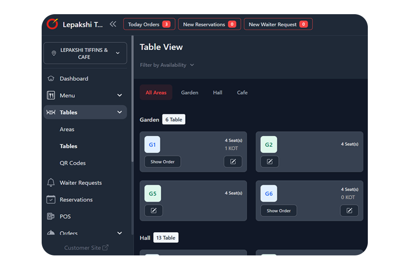Open Filter by Availability dropdown
This screenshot has width=409, height=272.
coord(167,65)
